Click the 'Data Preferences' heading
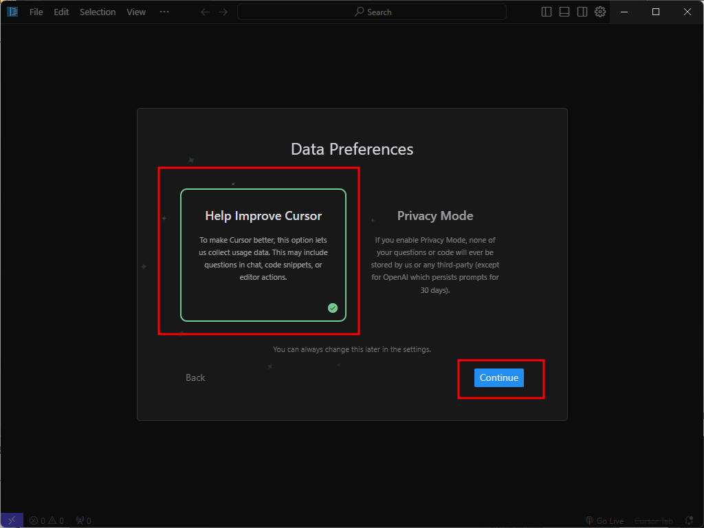Image resolution: width=704 pixels, height=528 pixels. tap(352, 149)
